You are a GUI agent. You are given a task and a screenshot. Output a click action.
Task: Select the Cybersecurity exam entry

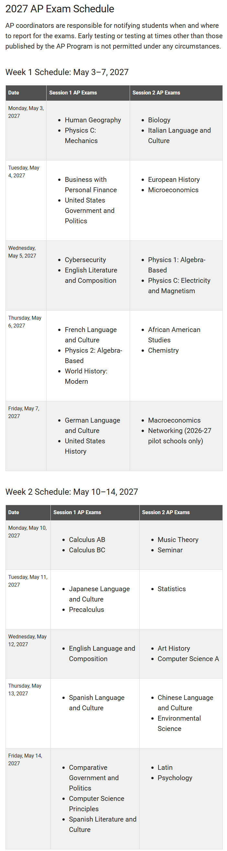(85, 260)
